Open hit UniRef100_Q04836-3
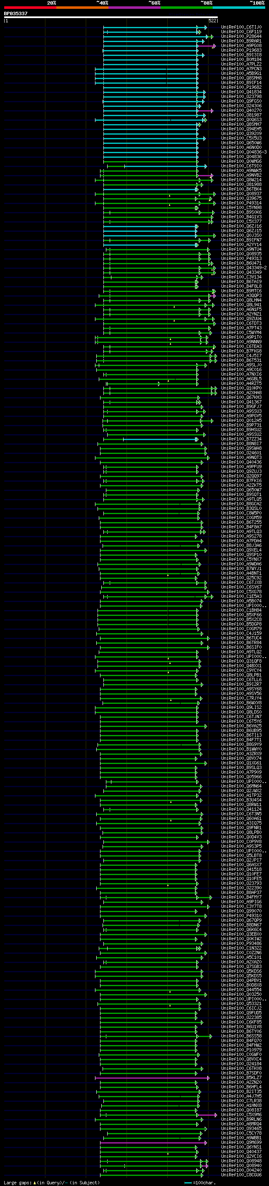This screenshot has height=1186, width=269. click(244, 152)
